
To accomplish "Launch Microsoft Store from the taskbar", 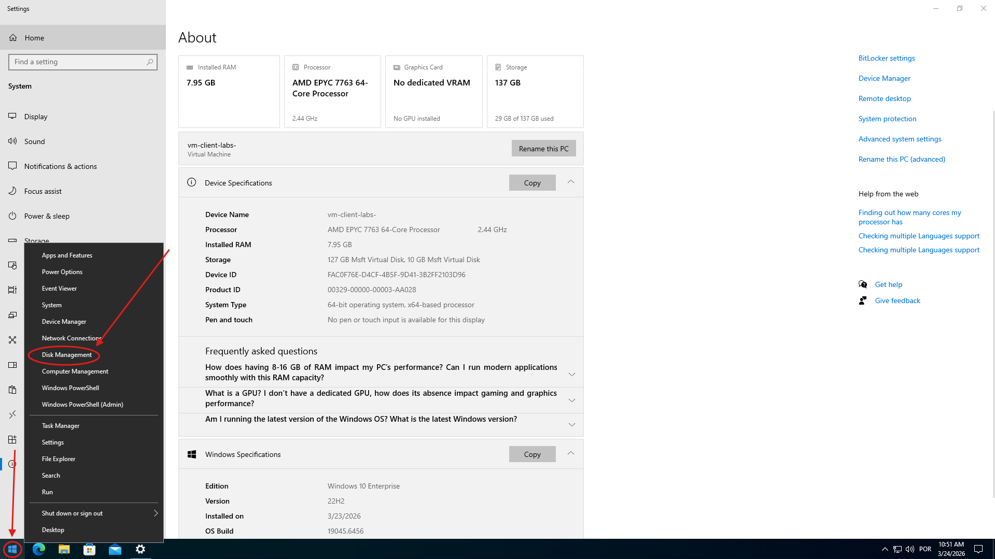I will click(x=90, y=549).
